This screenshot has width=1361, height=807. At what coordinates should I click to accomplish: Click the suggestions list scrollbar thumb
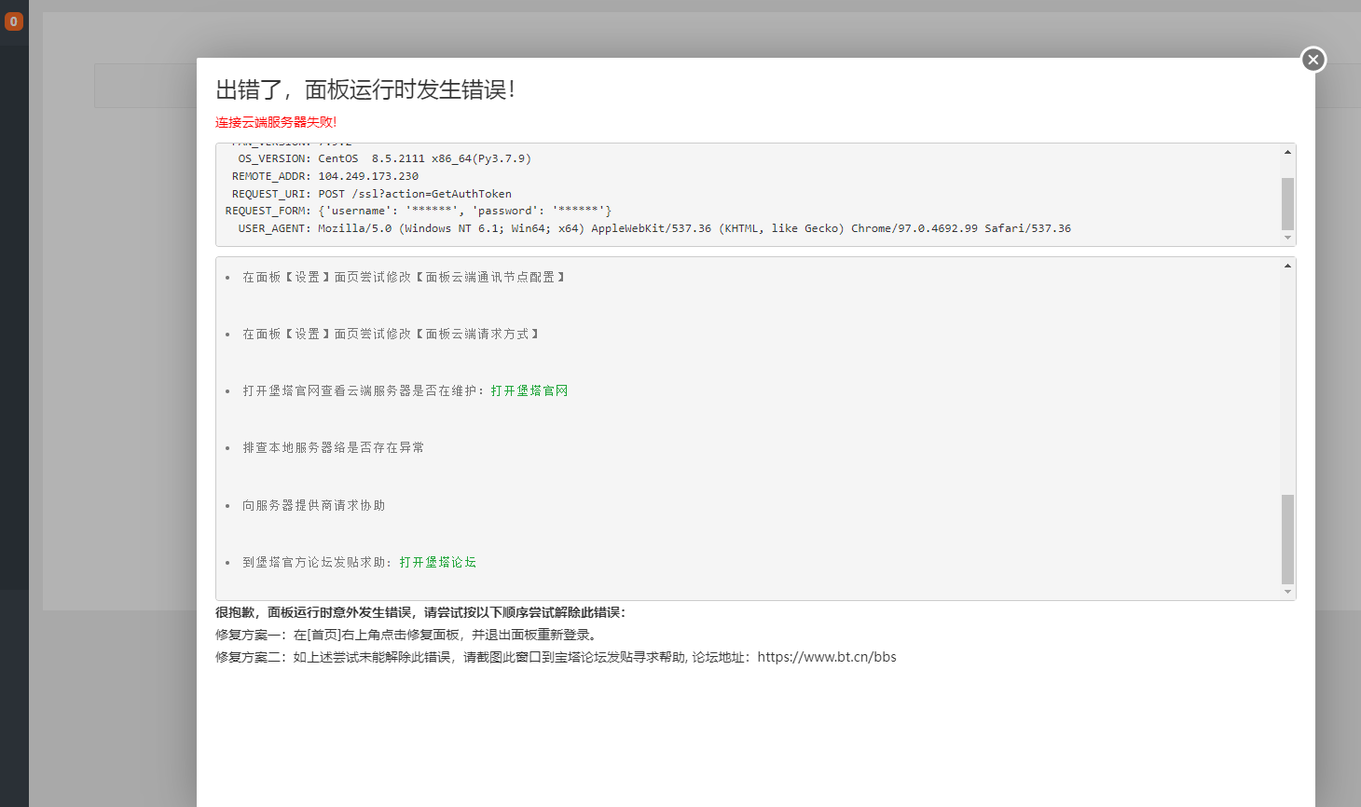coord(1287,539)
